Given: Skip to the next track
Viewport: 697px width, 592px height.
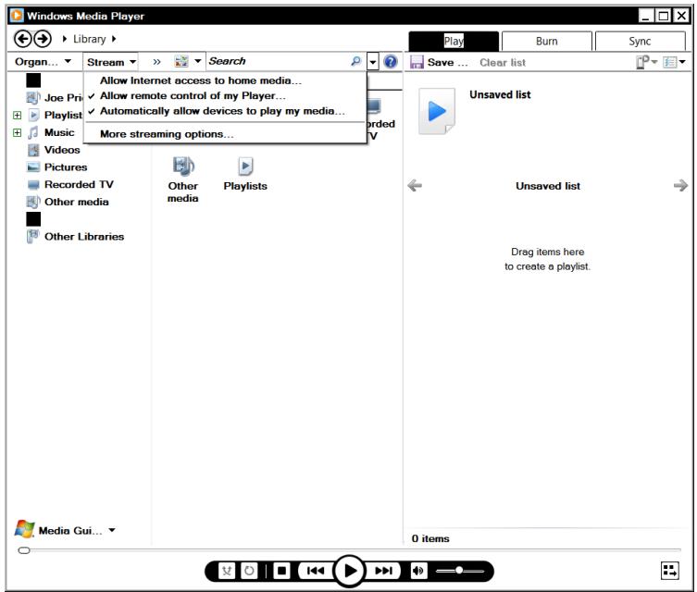Looking at the screenshot, I should click(382, 569).
